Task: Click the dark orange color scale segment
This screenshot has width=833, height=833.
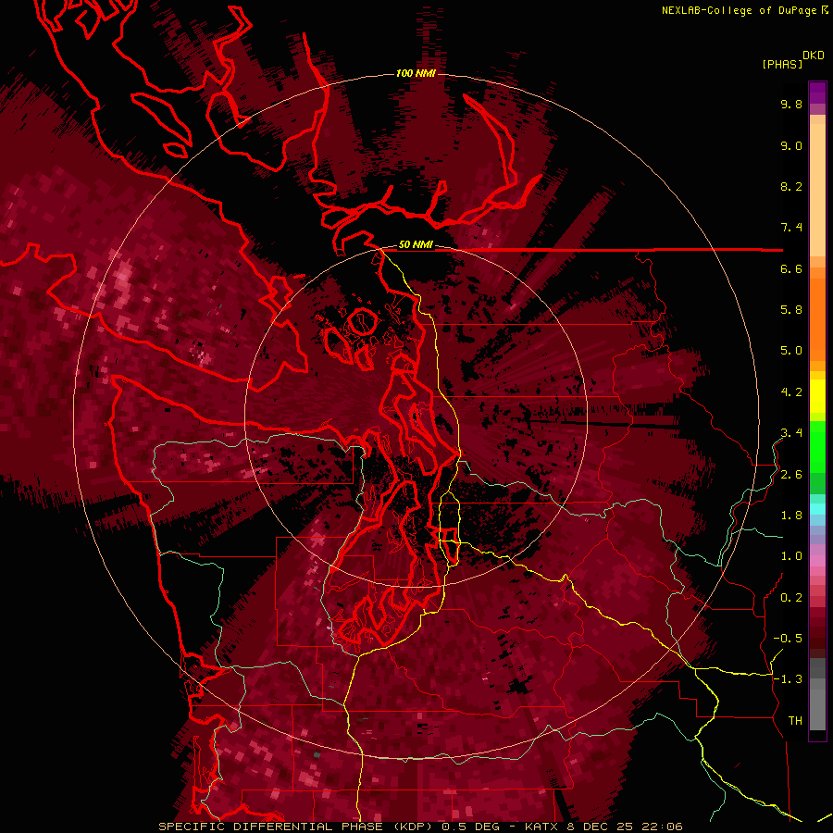Action: point(817,318)
